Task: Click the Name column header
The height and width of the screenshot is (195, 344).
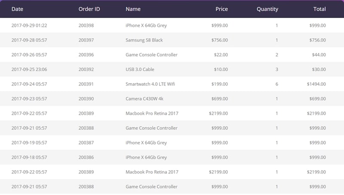Action: (133, 9)
